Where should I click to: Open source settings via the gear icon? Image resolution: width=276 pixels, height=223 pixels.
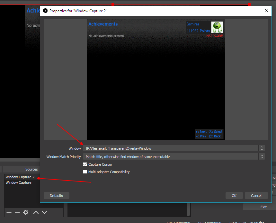point(26,212)
